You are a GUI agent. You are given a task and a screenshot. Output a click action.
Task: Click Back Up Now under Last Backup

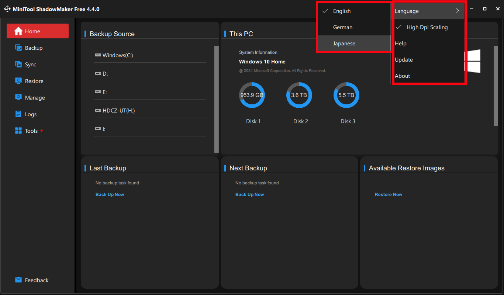point(110,194)
